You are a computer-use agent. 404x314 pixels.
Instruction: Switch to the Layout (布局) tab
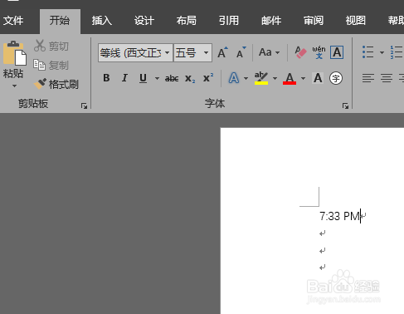pos(187,21)
